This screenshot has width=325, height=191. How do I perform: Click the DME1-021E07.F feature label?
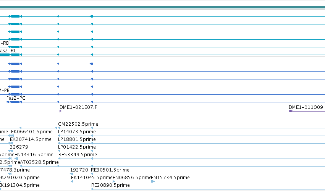(x=78, y=107)
